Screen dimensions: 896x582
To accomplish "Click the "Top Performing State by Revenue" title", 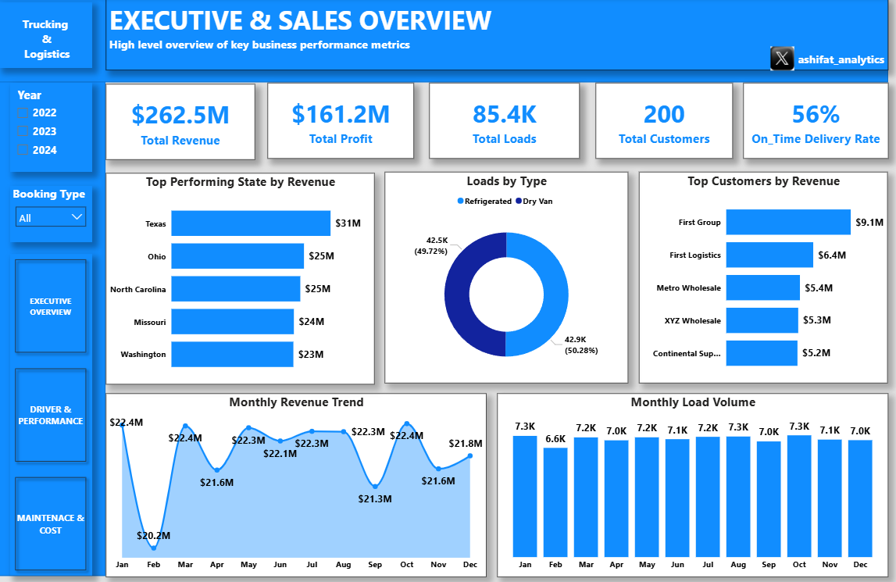I will 241,182.
